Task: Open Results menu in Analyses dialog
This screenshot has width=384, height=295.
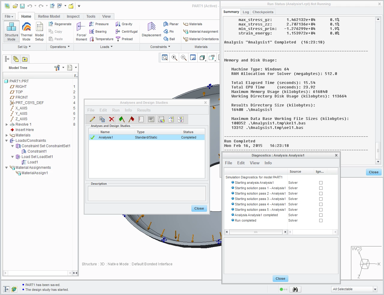Action: pos(144,110)
